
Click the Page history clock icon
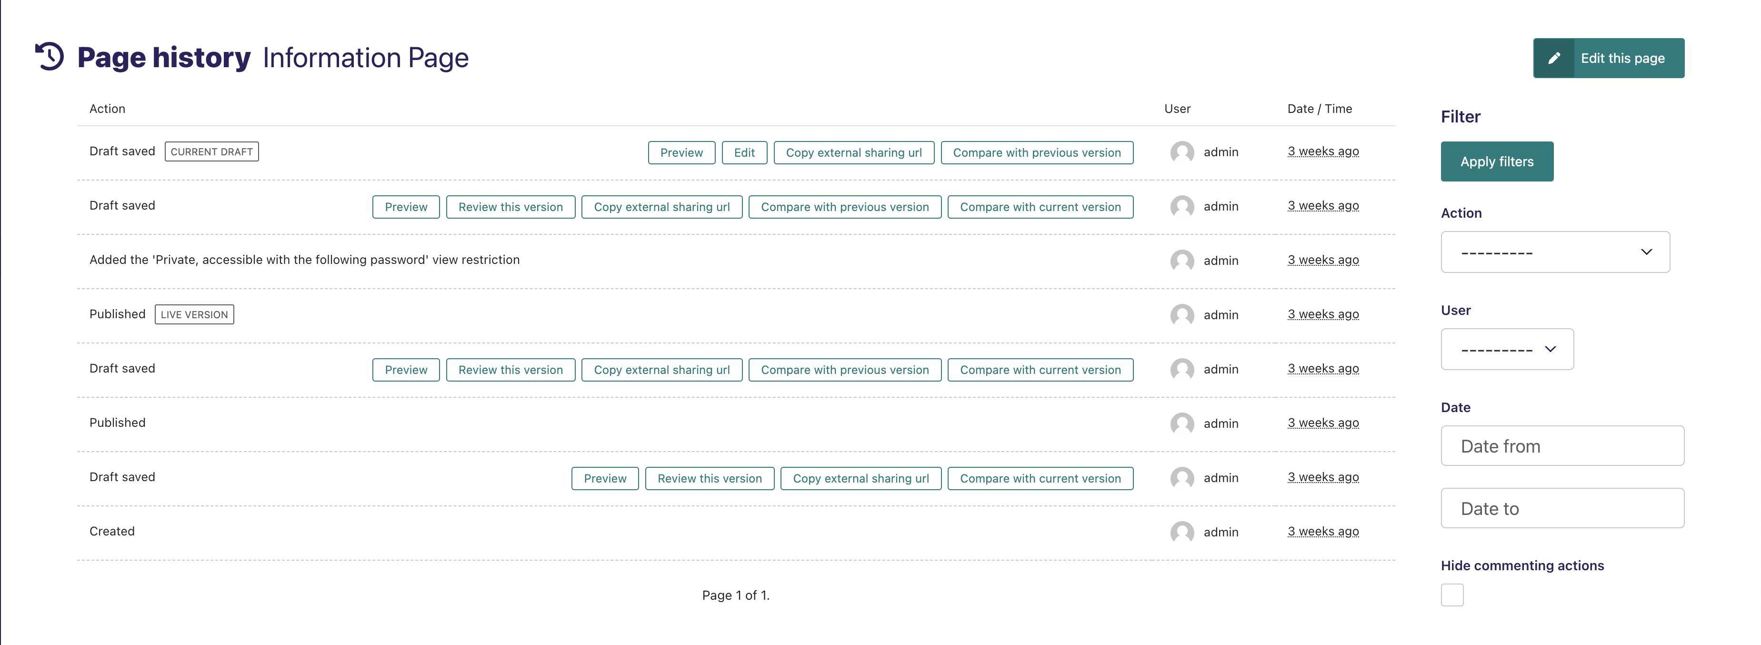tap(49, 56)
